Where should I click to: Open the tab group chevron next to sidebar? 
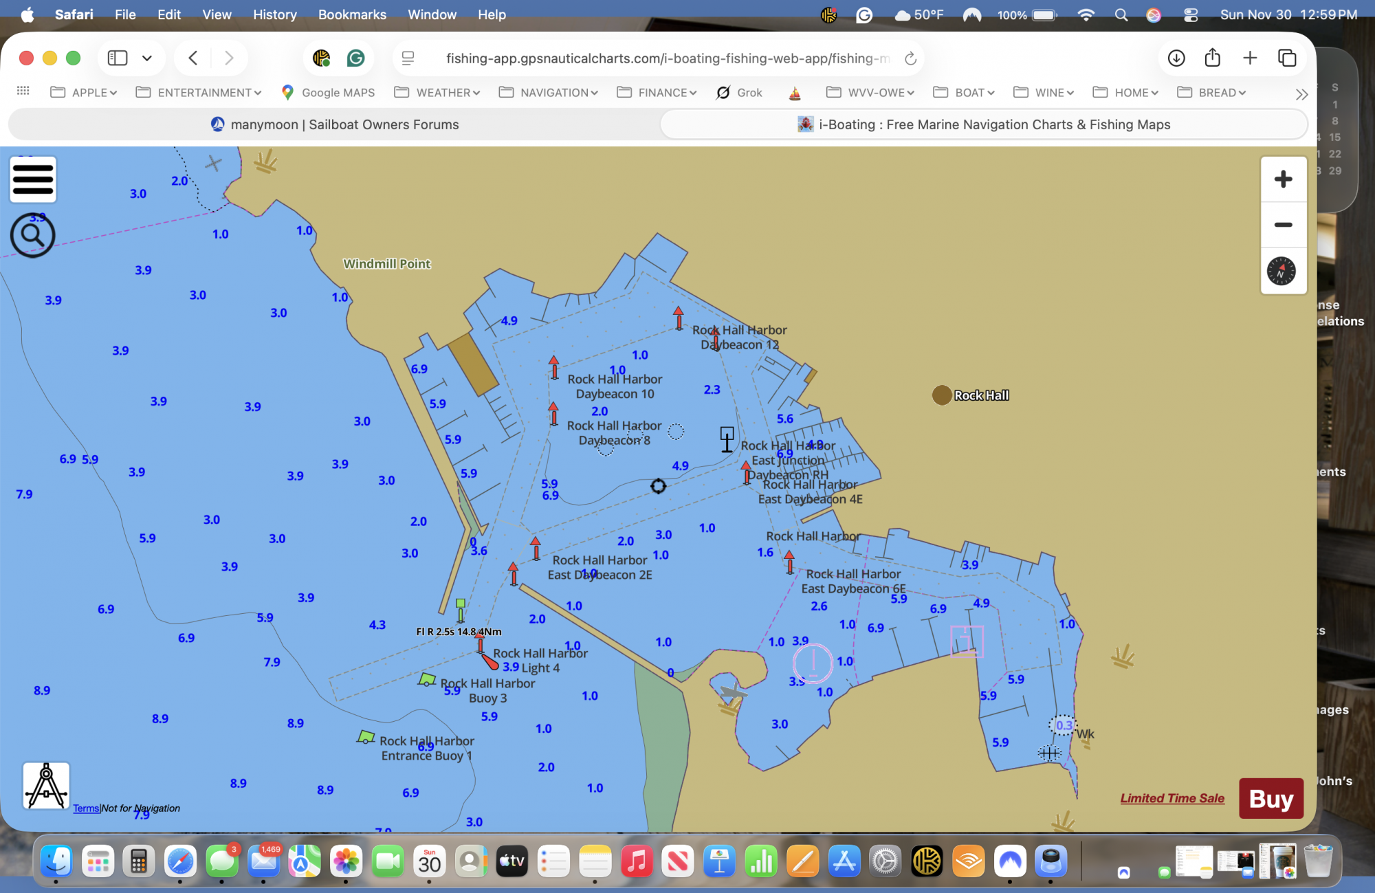tap(146, 58)
